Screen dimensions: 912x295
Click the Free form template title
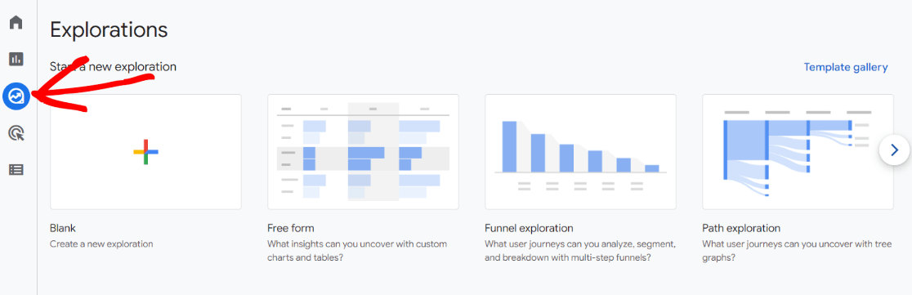291,228
